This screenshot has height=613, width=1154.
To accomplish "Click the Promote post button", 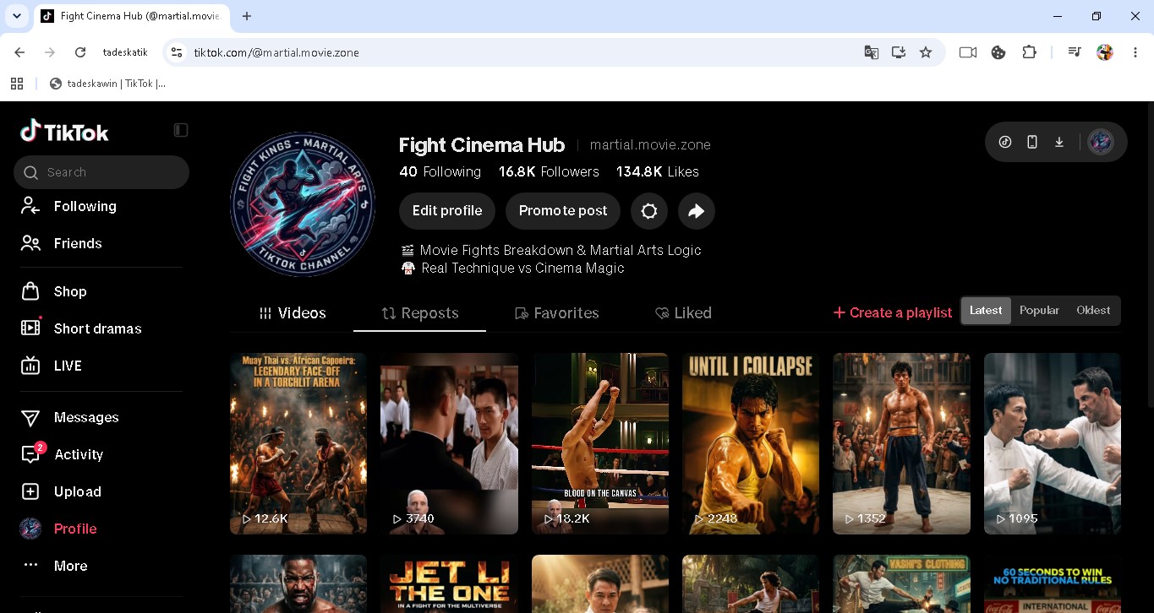I will point(563,211).
